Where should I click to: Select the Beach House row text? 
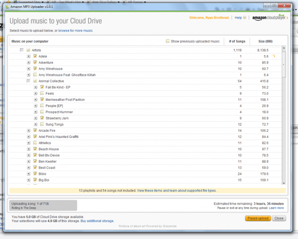(49, 149)
